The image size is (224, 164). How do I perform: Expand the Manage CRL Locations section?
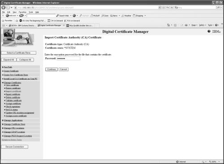tap(3, 128)
